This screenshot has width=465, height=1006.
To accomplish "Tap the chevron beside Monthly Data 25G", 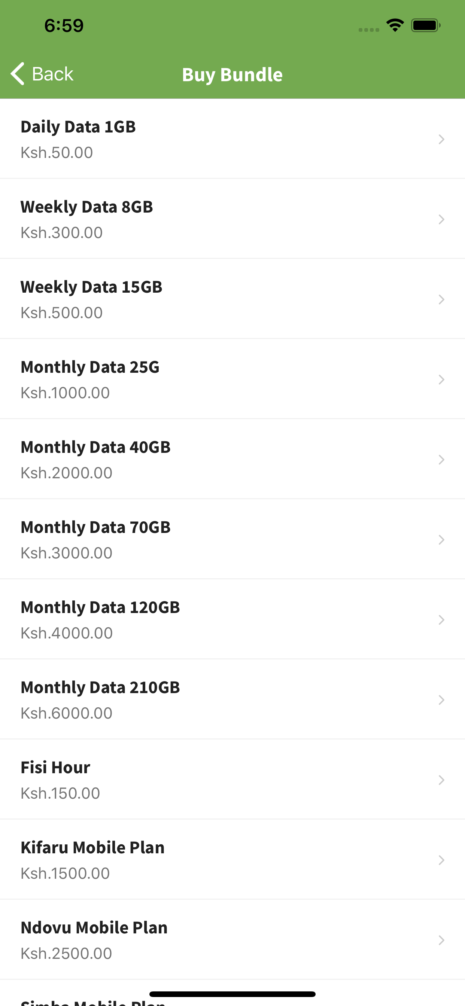I will click(441, 379).
